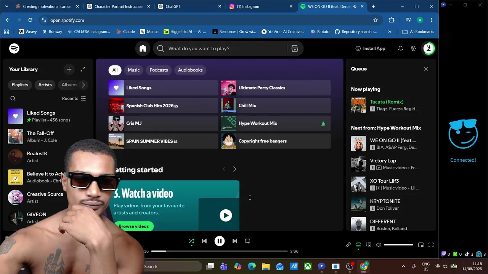Show hidden system tray icons

403,266
